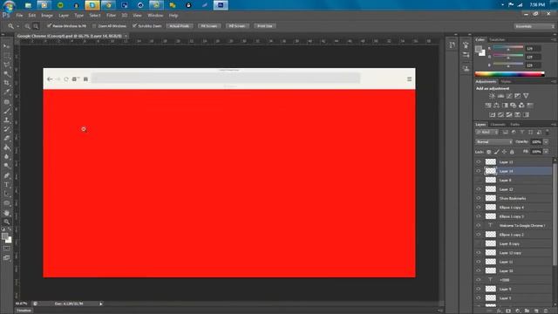Select the Zoom tool in toolbox

(x=7, y=222)
